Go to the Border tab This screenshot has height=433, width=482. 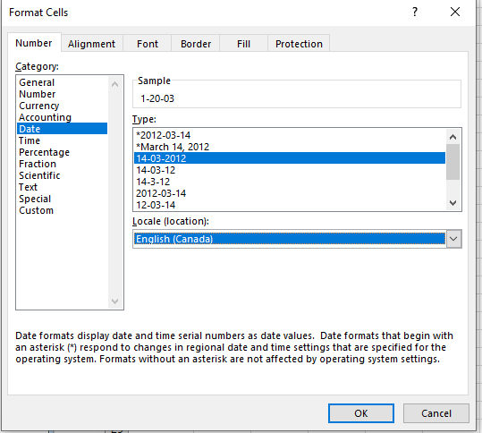(196, 44)
